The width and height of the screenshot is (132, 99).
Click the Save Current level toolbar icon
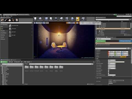tap(35, 19)
